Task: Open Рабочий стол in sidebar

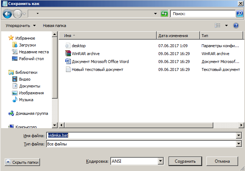Action: 31,59
